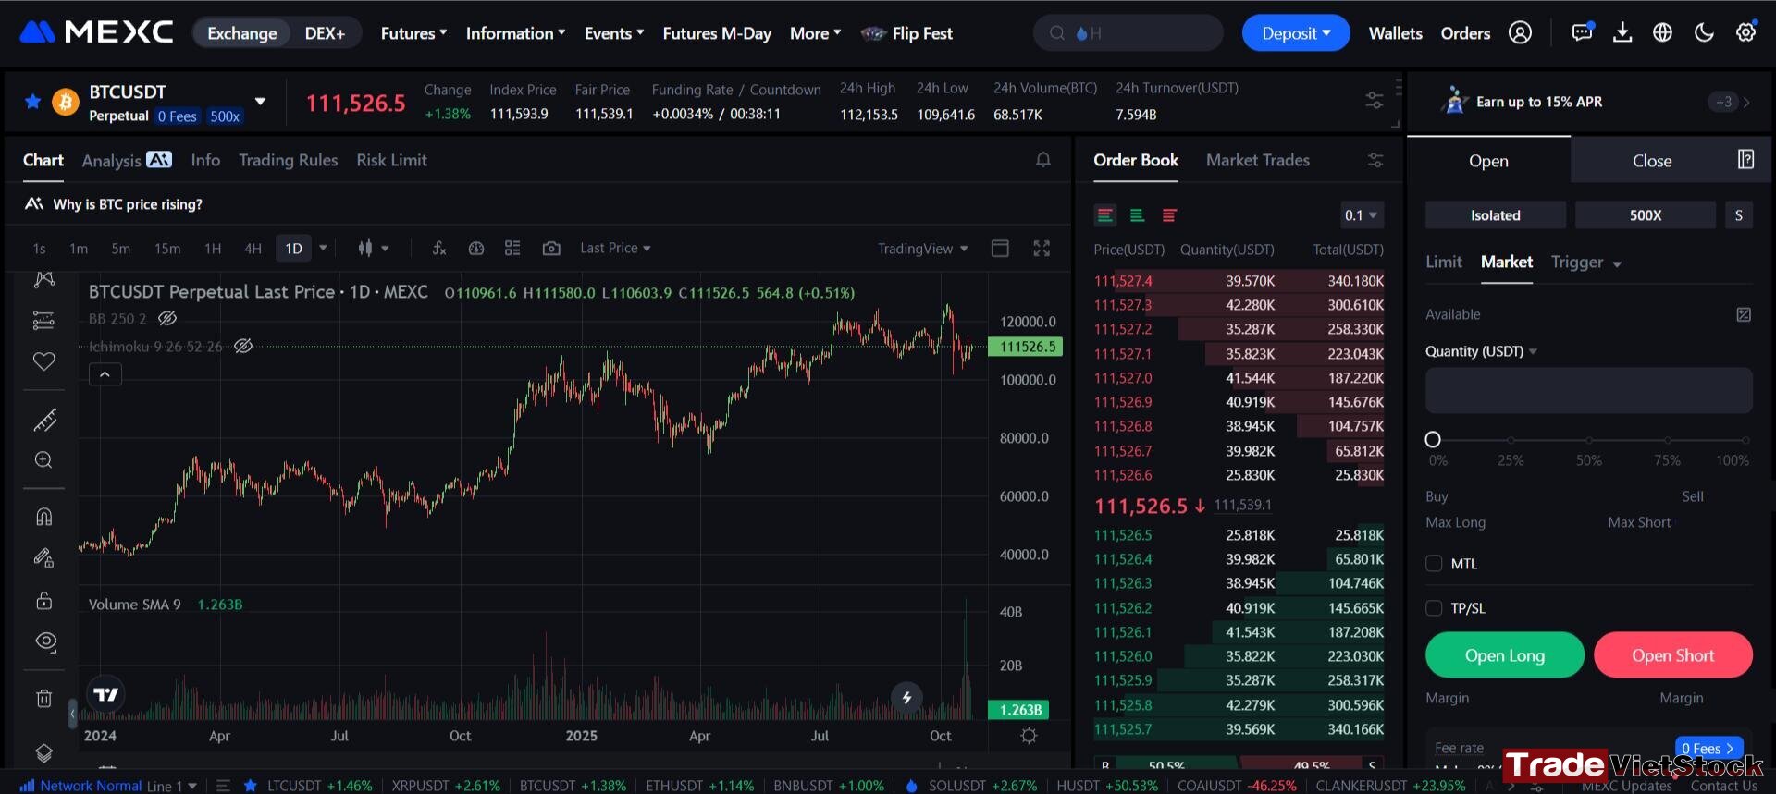This screenshot has height=794, width=1776.
Task: Open the object tree layers icon
Action: [x=43, y=752]
